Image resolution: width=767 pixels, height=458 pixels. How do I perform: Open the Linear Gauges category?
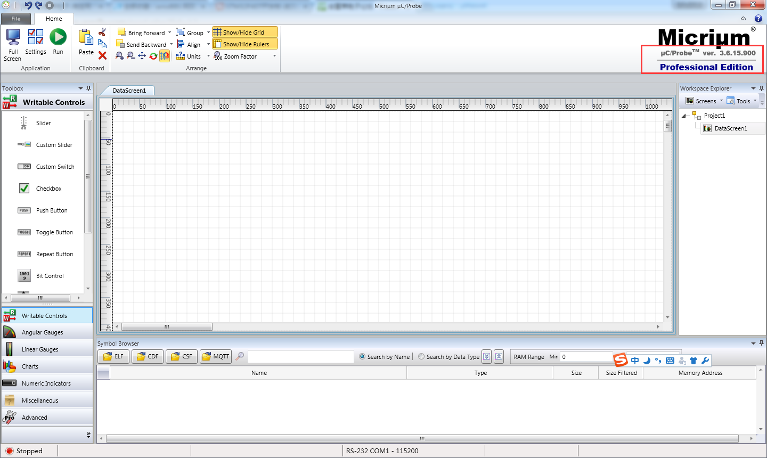[x=47, y=349]
